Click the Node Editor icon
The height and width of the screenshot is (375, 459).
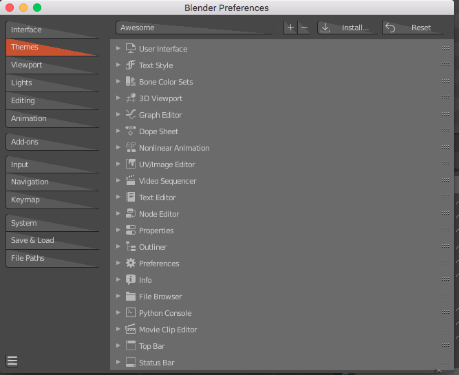click(x=131, y=213)
